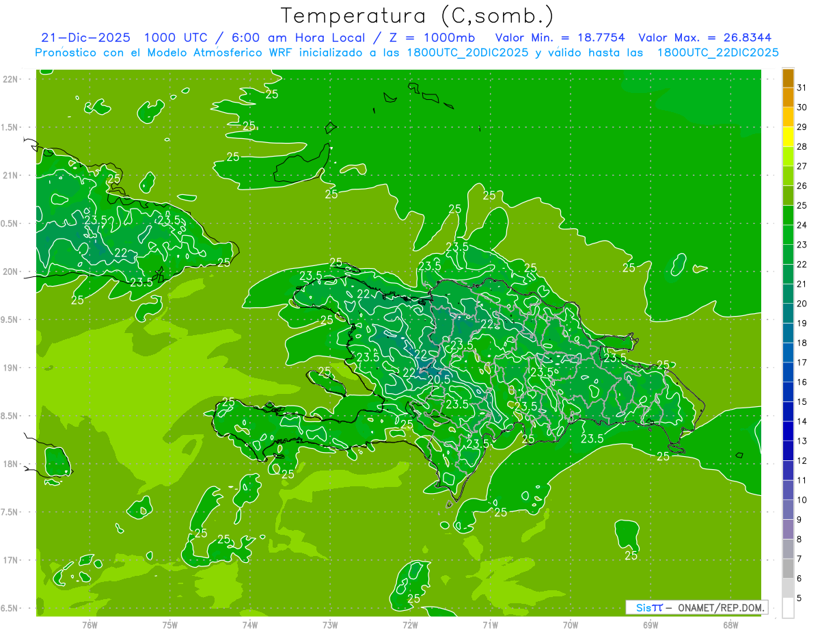Click the "22N" latitude label
Image resolution: width=820 pixels, height=634 pixels.
coord(10,79)
